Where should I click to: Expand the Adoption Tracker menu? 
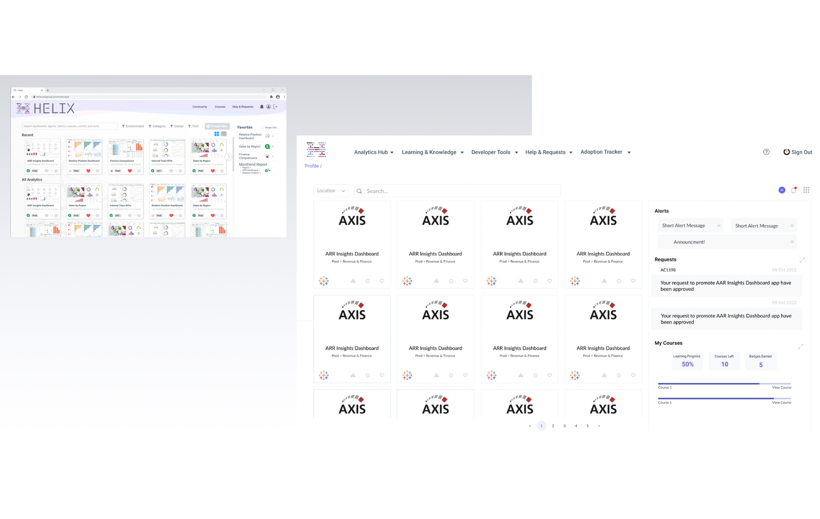point(605,152)
